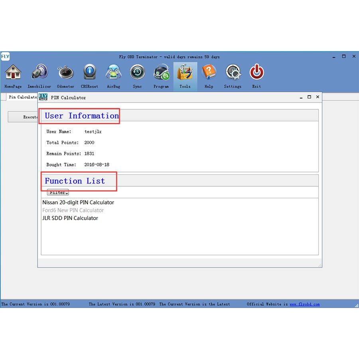Select Ford6 New PIN Calculator
Image resolution: width=359 pixels, height=359 pixels.
click(73, 210)
